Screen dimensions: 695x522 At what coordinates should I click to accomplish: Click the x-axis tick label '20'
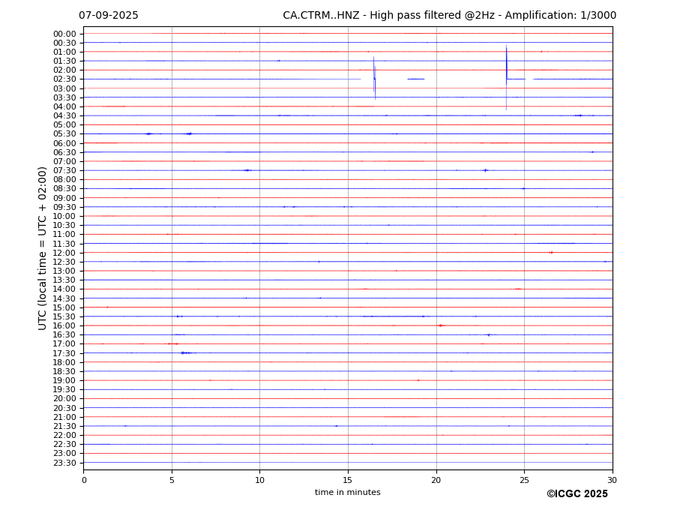pos(436,480)
